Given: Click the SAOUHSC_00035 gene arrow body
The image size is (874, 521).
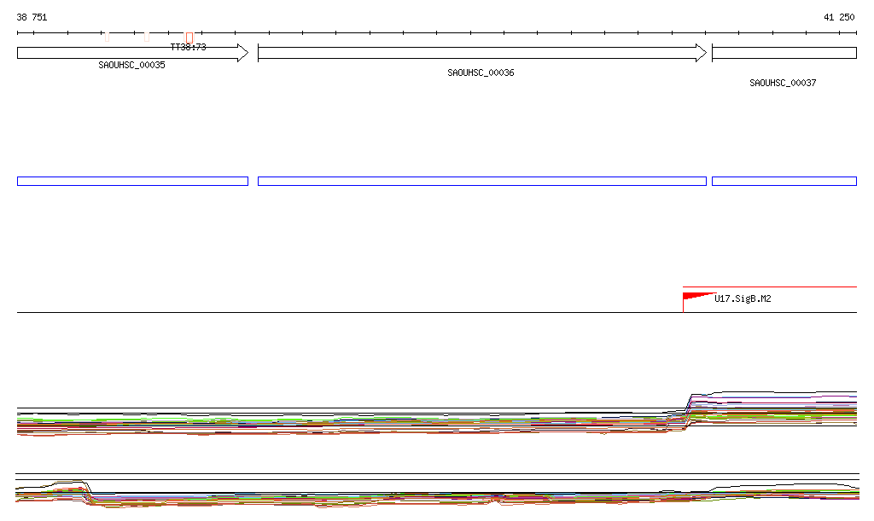Looking at the screenshot, I should point(128,53).
